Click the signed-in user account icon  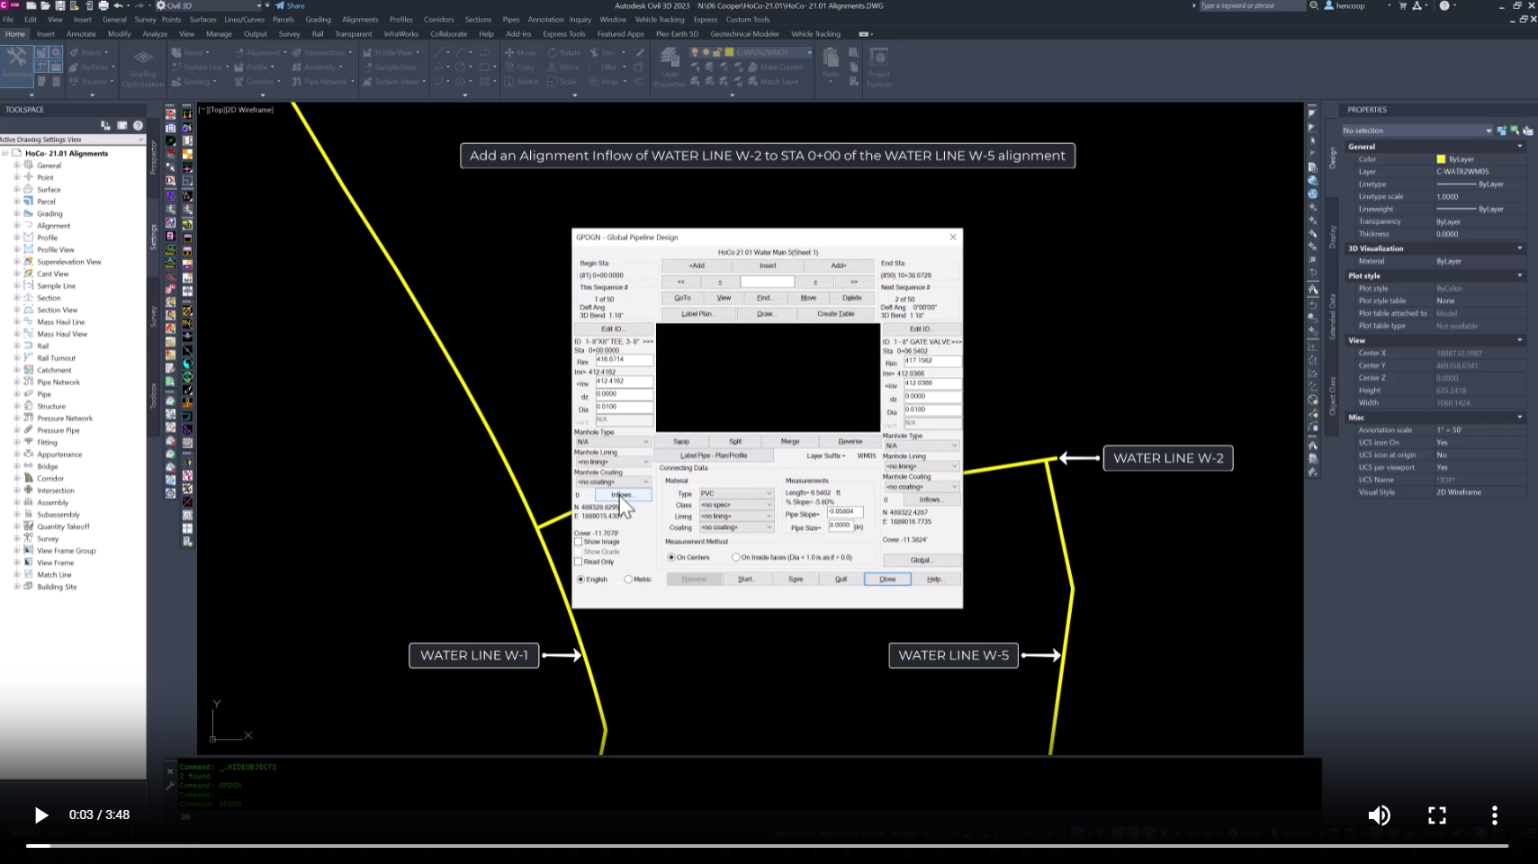1329,5
